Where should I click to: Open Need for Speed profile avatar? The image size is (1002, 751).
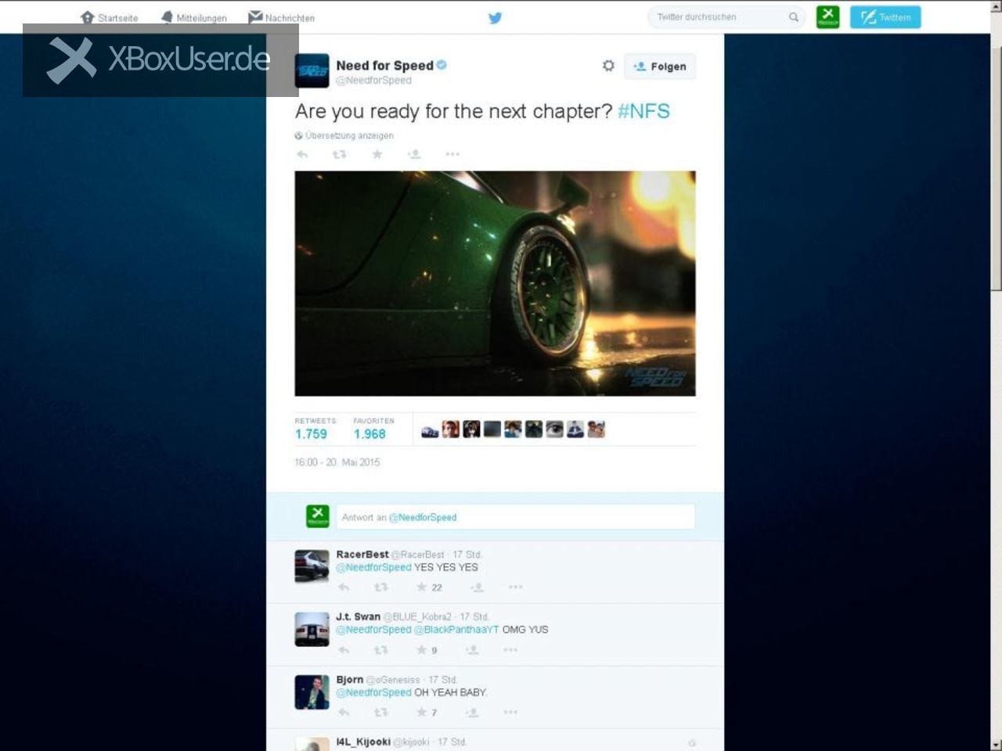pyautogui.click(x=312, y=71)
